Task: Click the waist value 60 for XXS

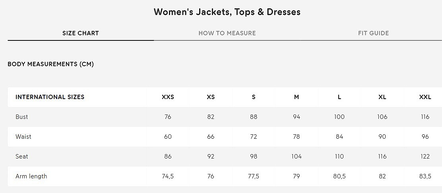Action: point(168,137)
